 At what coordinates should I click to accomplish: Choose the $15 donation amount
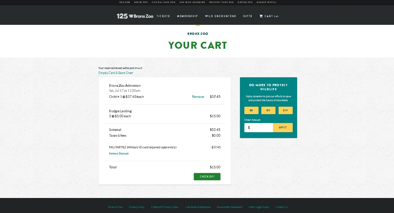[268, 110]
